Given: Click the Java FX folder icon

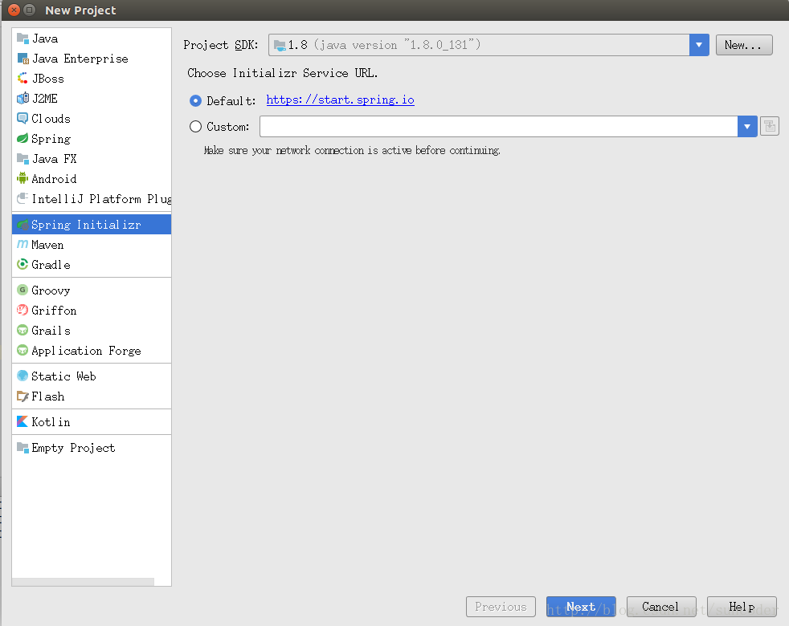Looking at the screenshot, I should tap(22, 159).
